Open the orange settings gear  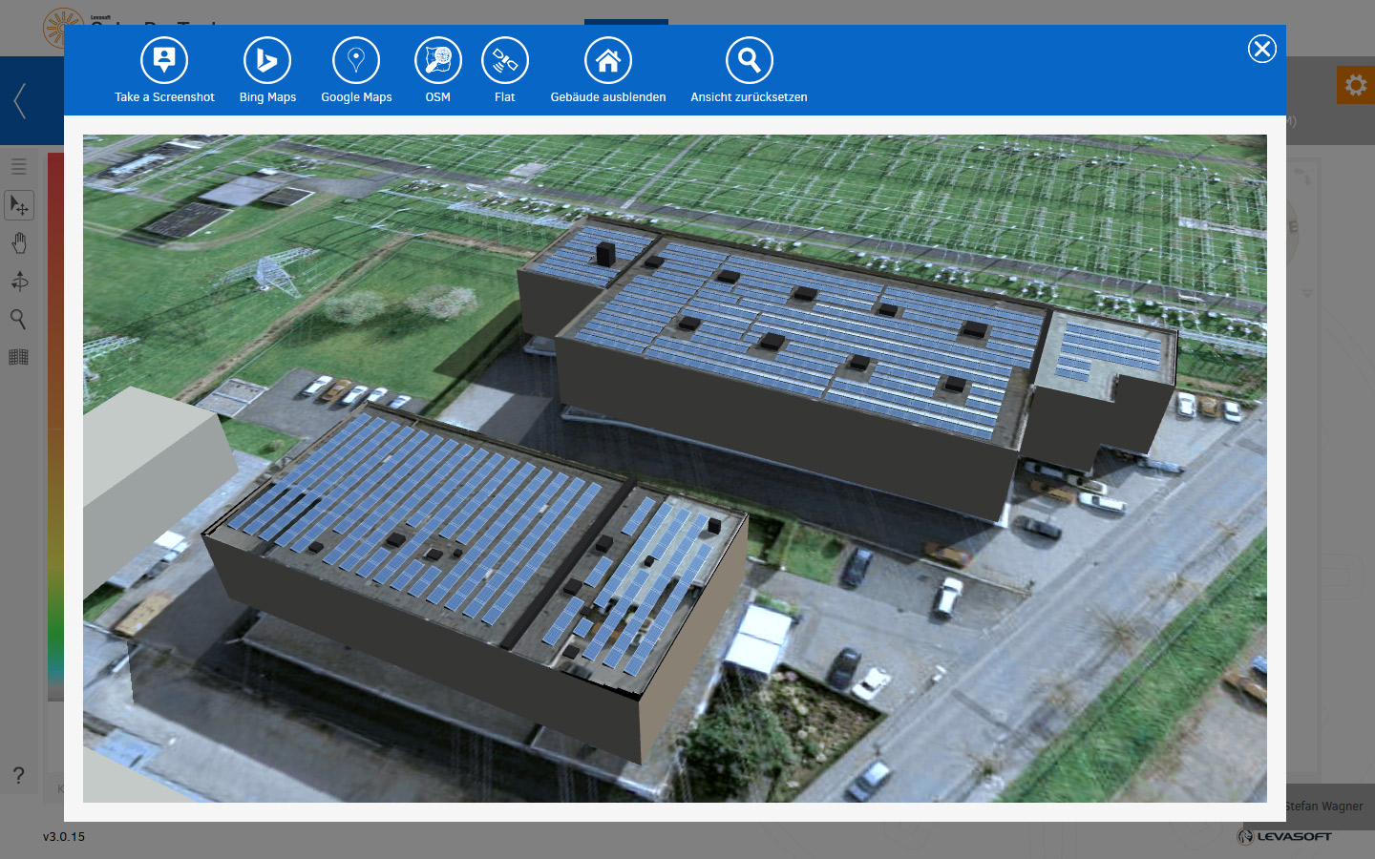pos(1355,86)
